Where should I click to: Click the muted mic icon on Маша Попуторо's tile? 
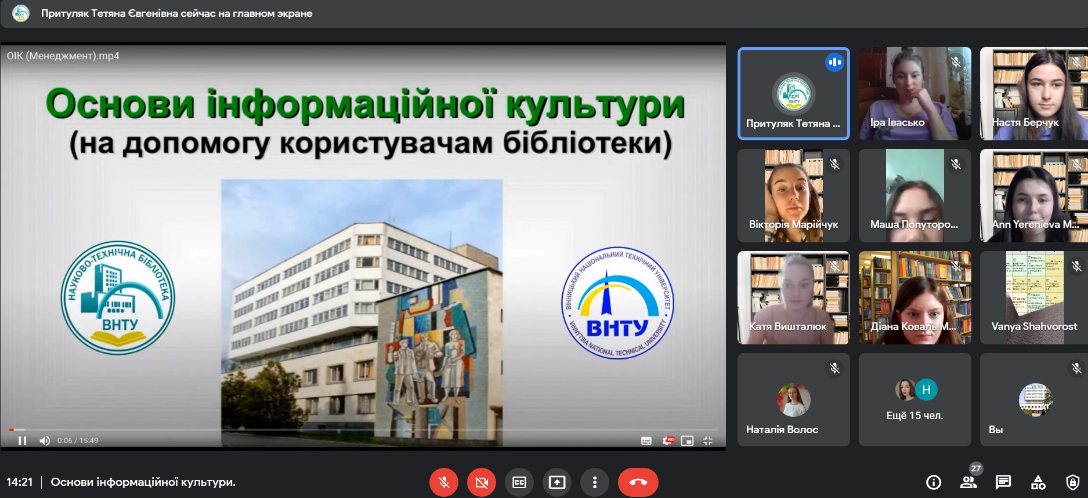point(956,164)
